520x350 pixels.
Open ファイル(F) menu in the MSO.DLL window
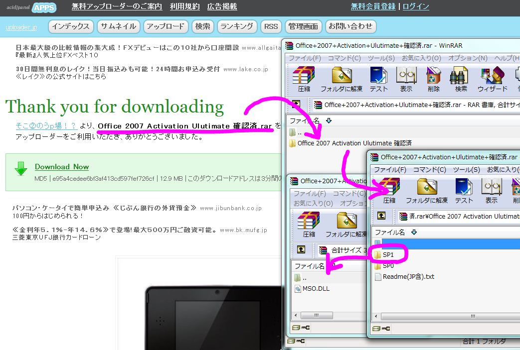(310, 193)
